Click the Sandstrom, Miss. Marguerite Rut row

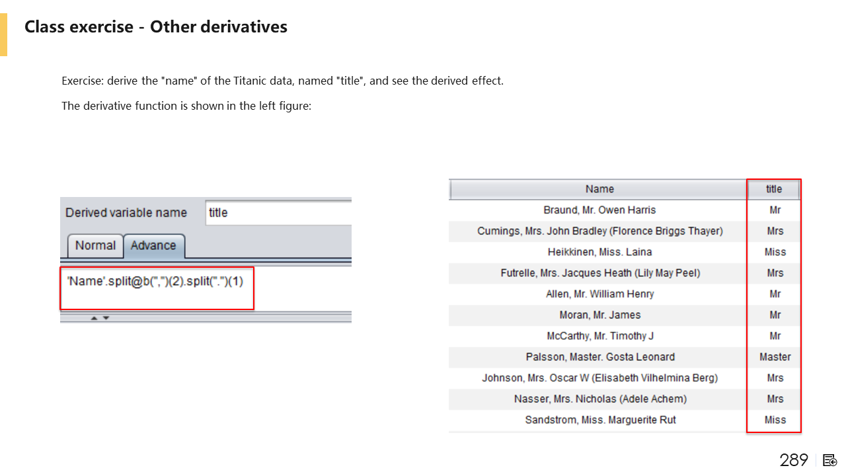(599, 420)
